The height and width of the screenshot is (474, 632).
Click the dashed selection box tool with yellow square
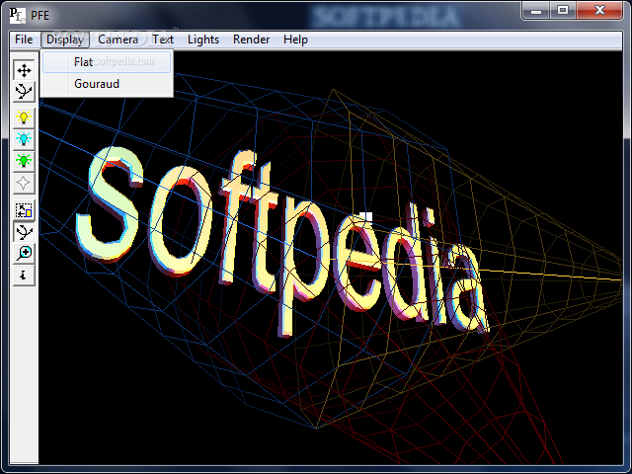[24, 210]
